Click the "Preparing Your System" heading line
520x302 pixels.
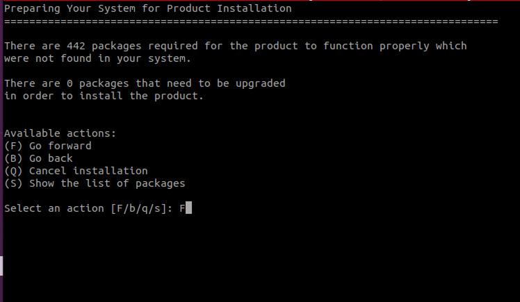click(x=148, y=9)
